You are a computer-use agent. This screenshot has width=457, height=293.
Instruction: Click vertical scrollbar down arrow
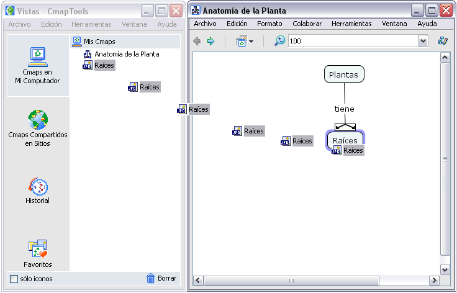445,269
